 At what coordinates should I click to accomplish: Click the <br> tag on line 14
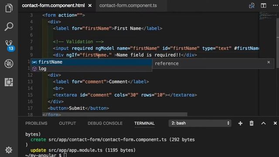point(58,88)
